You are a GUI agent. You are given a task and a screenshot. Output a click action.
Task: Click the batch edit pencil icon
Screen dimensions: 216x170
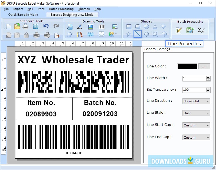[x=179, y=30]
